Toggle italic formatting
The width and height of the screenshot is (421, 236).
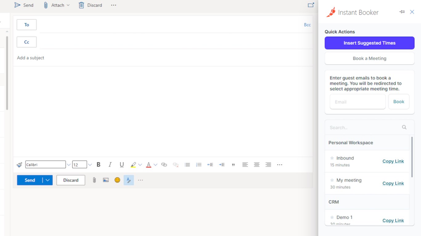tap(110, 165)
